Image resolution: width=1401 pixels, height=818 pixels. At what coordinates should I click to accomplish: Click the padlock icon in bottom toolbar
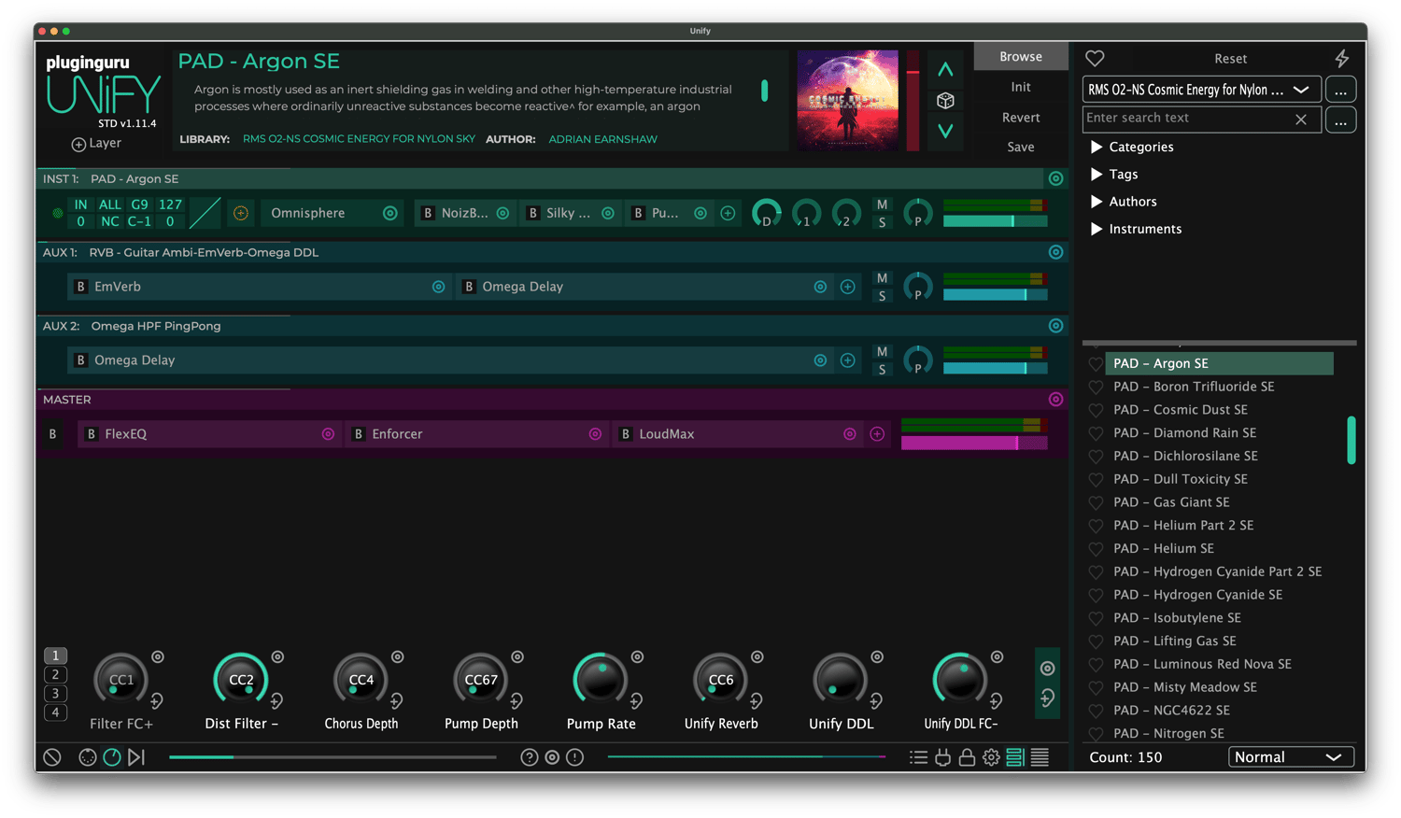[x=967, y=757]
